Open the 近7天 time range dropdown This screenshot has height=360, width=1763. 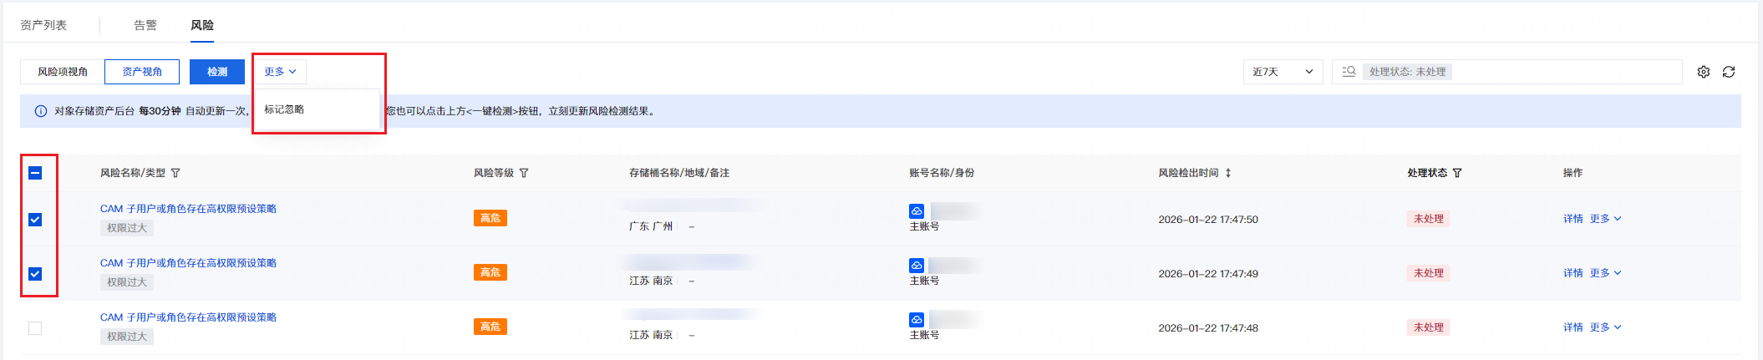1282,72
